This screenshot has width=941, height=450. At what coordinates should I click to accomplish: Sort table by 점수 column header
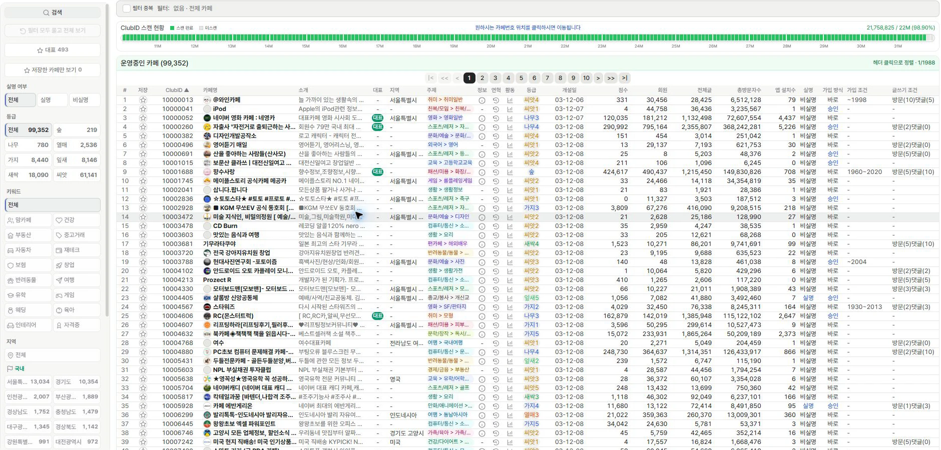pyautogui.click(x=623, y=90)
